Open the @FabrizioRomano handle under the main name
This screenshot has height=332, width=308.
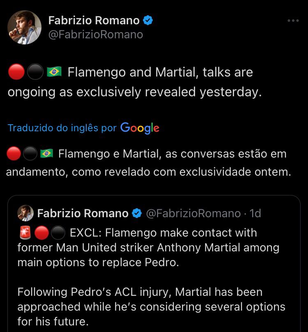[x=96, y=35]
